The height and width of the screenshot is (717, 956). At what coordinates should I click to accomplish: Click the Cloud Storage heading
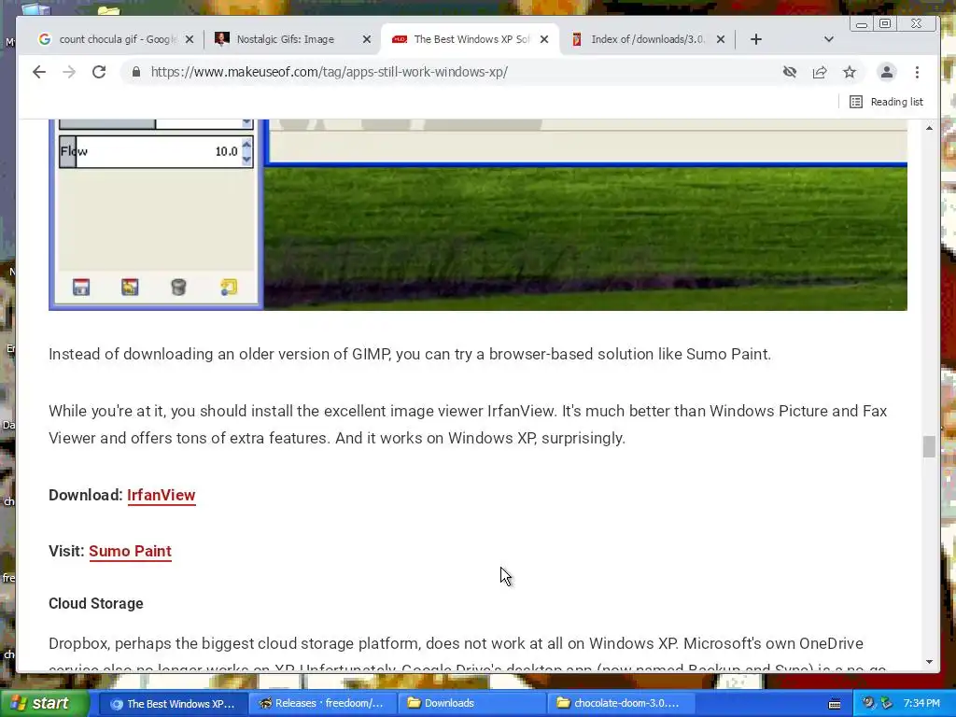(96, 604)
